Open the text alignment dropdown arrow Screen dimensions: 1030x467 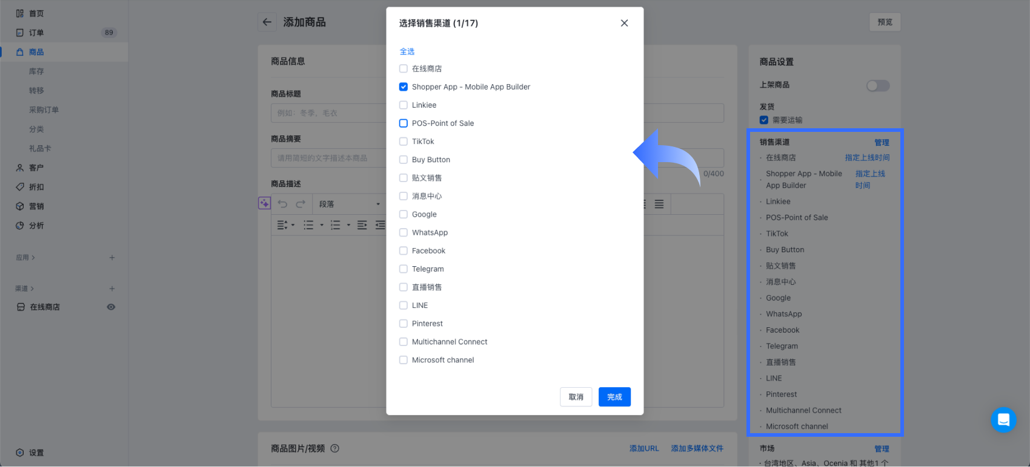(x=293, y=225)
